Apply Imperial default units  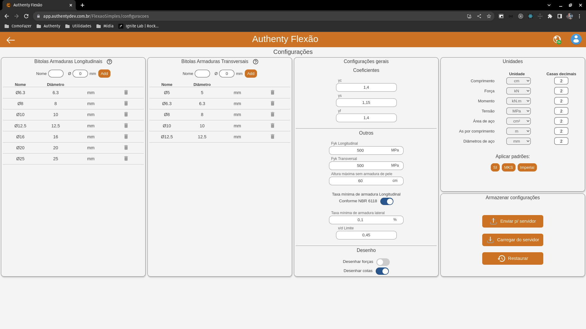click(527, 168)
